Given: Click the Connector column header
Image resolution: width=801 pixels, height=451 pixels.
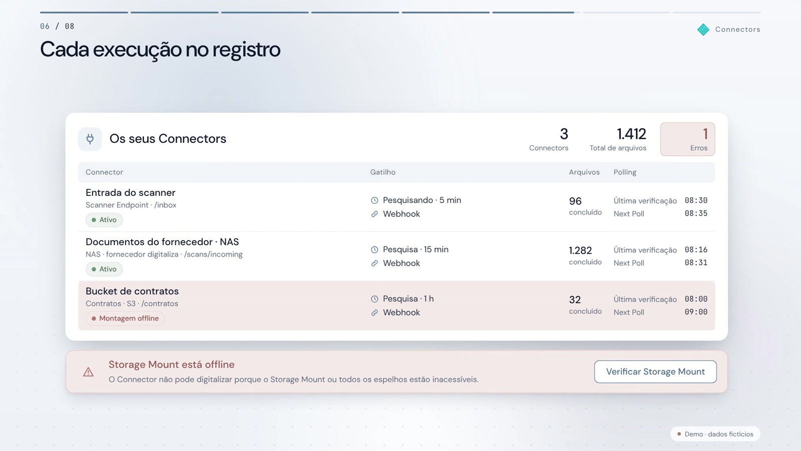Looking at the screenshot, I should pos(104,172).
